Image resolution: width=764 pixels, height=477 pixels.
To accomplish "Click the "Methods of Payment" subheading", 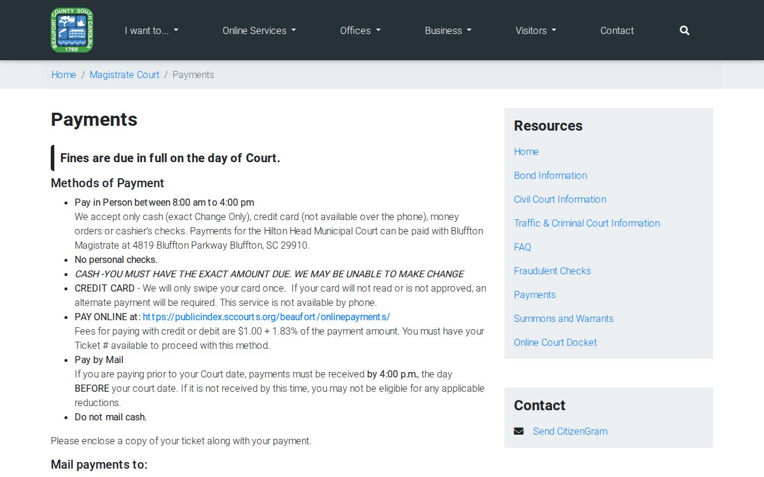I will [x=107, y=183].
